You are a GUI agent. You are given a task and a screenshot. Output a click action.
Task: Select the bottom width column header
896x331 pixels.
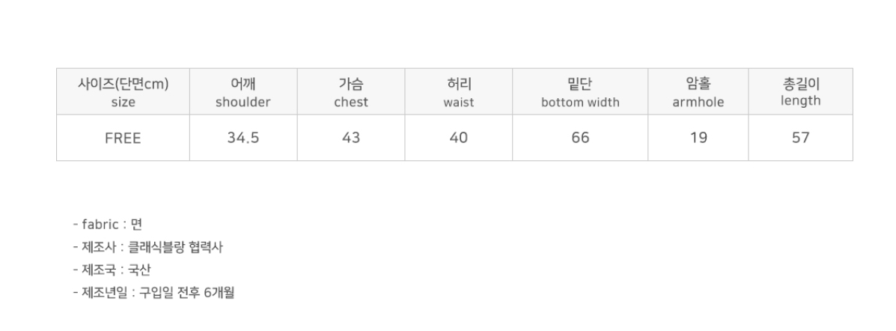coord(580,93)
